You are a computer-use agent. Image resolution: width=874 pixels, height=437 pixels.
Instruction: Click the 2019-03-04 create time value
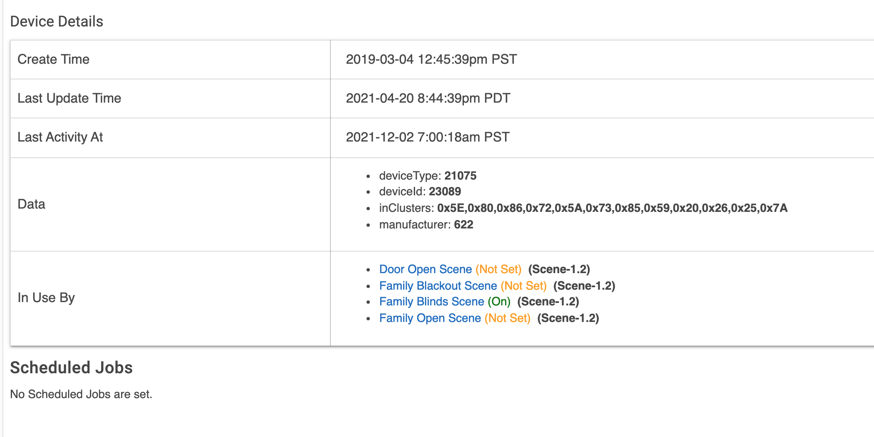pos(431,59)
